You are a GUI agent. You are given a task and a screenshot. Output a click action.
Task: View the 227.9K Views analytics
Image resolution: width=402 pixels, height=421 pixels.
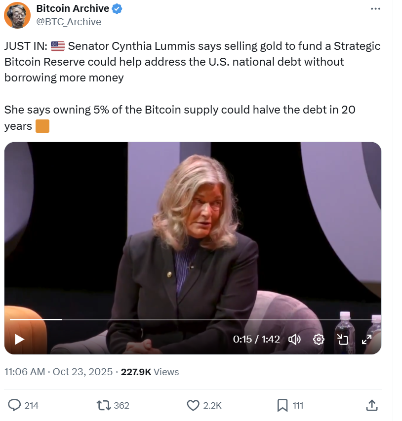click(150, 372)
